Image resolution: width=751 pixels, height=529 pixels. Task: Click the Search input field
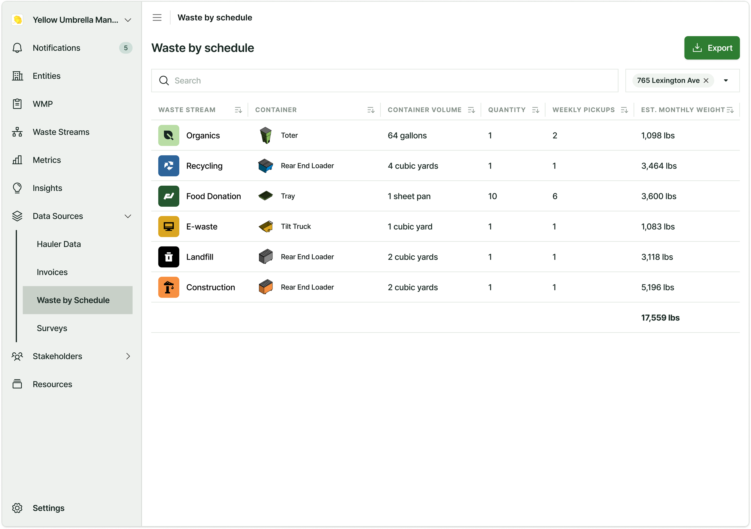pyautogui.click(x=384, y=81)
